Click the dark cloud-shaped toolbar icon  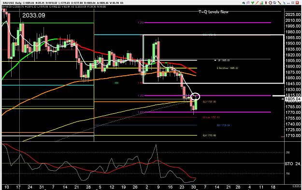click(x=244, y=3)
